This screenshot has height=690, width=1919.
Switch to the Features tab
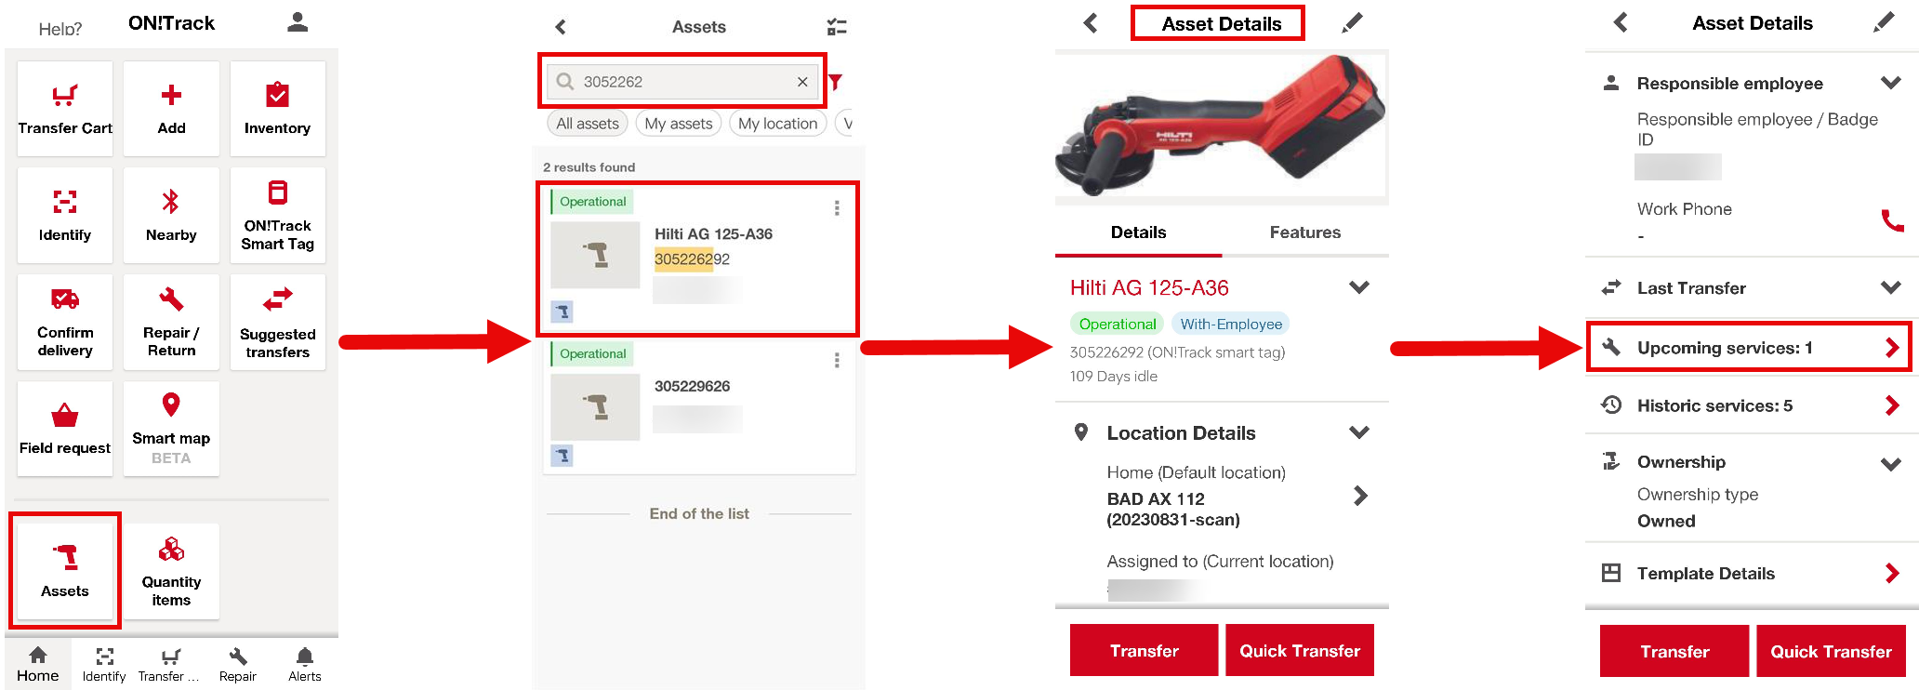(x=1304, y=232)
